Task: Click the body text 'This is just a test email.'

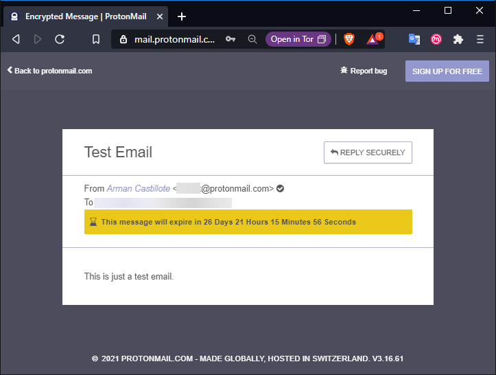Action: [x=129, y=277]
